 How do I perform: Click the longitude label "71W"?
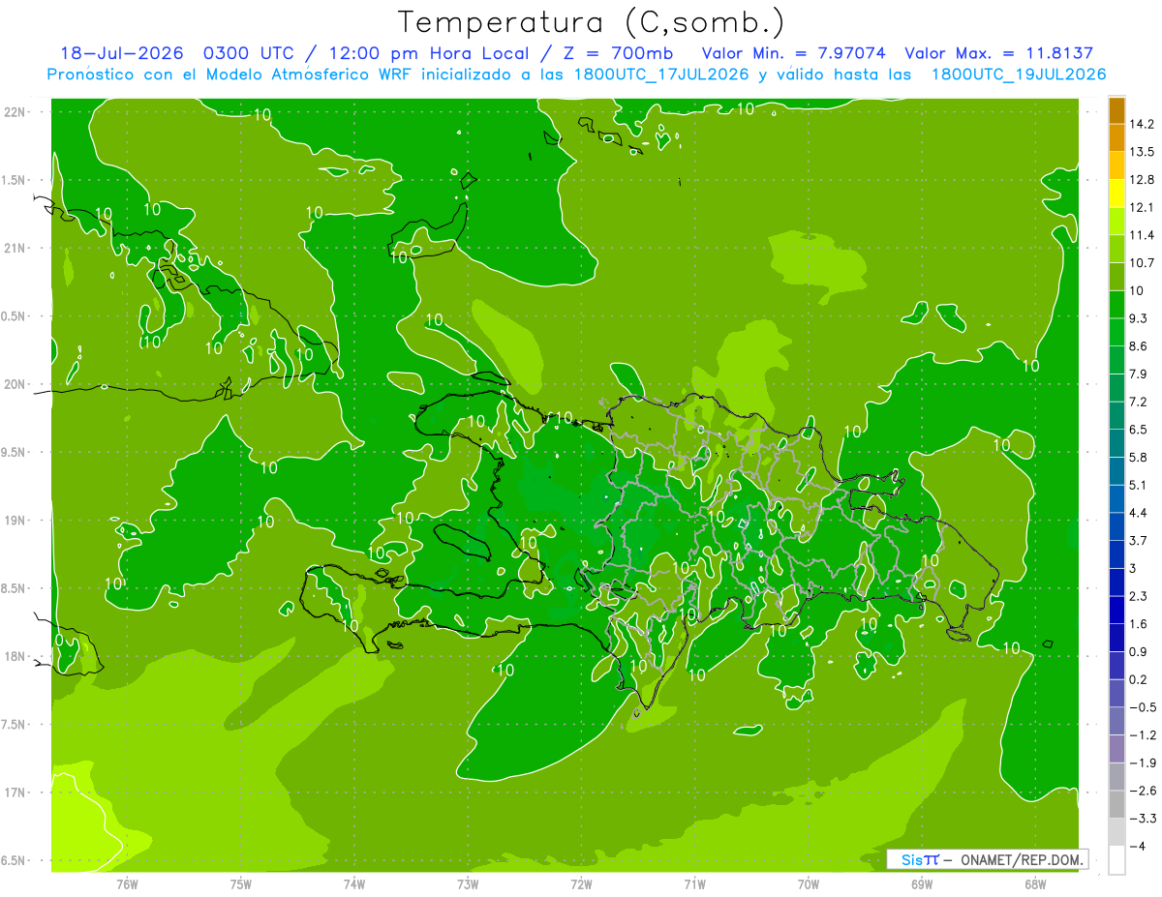coord(694,883)
